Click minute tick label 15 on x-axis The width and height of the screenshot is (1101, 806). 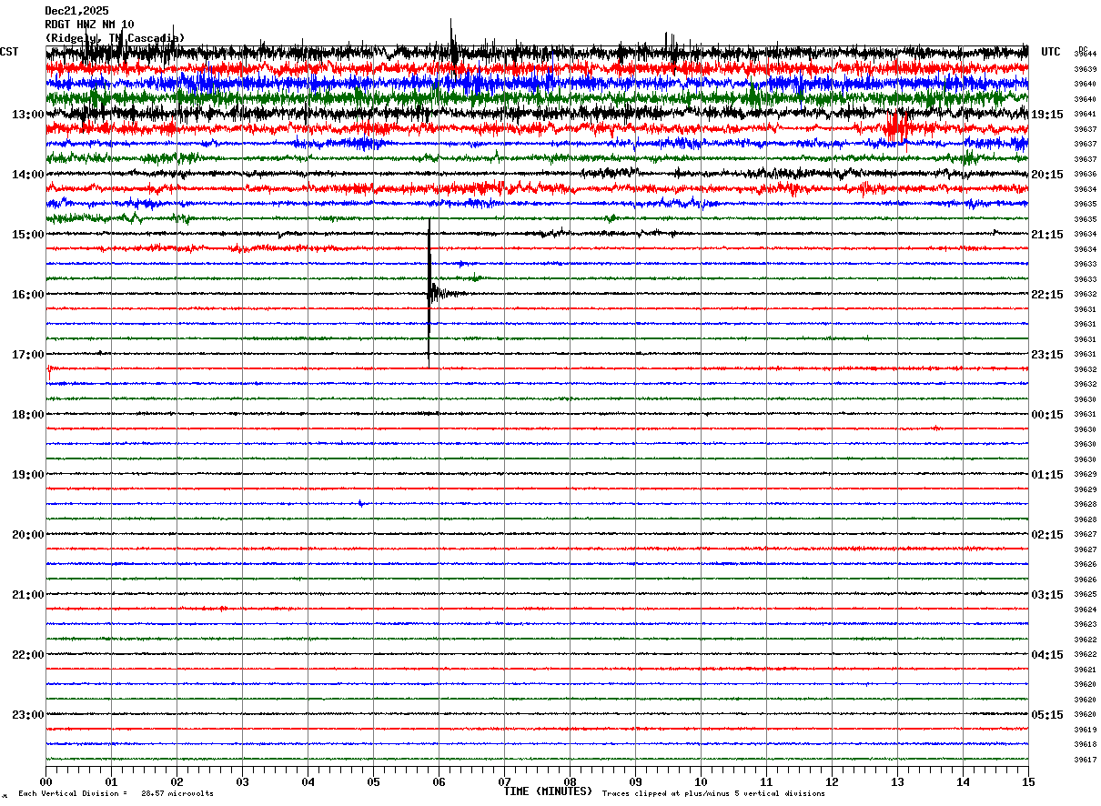coord(1028,781)
